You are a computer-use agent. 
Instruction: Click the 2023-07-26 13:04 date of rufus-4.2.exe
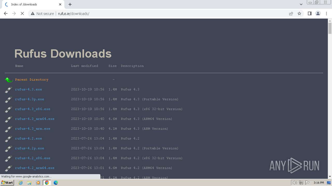coord(88,138)
